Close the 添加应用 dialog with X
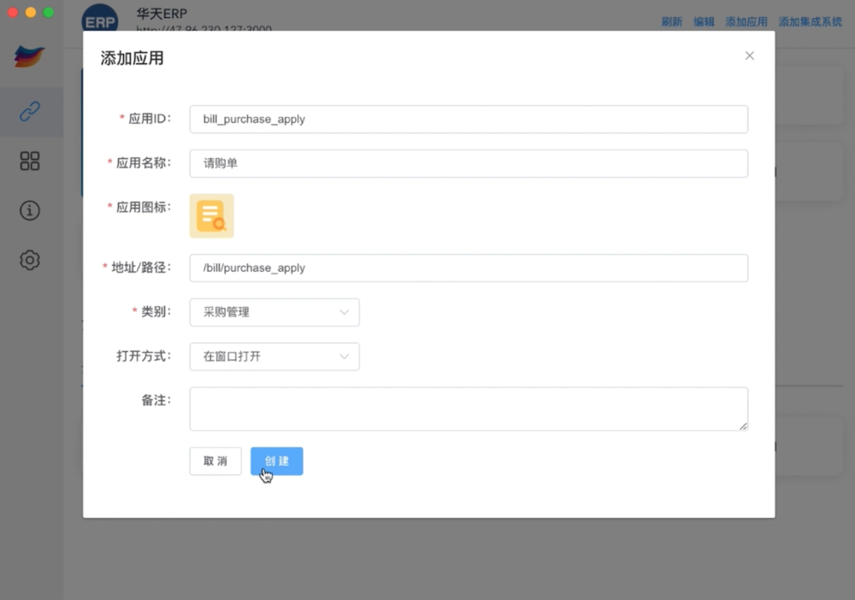The width and height of the screenshot is (855, 600). coord(749,56)
